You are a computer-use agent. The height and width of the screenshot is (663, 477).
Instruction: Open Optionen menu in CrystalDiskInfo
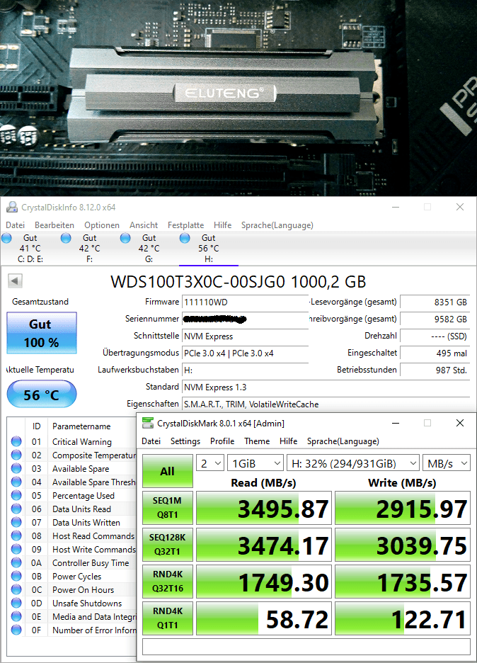coord(102,225)
